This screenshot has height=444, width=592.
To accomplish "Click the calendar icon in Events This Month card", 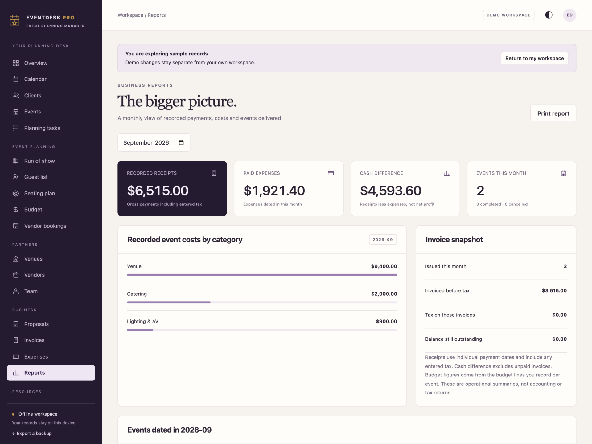I will coord(563,173).
